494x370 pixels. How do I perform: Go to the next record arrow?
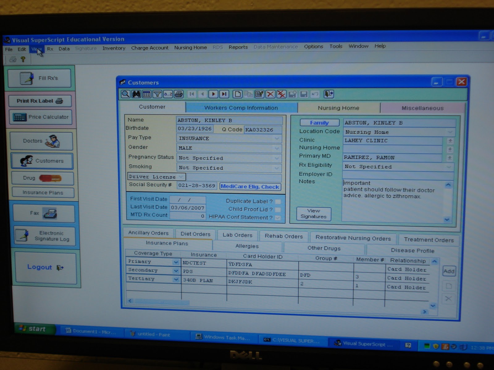click(x=213, y=94)
